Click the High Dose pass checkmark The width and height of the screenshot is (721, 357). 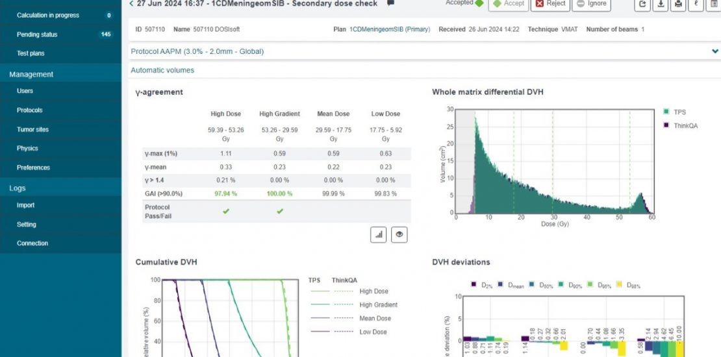coord(226,212)
